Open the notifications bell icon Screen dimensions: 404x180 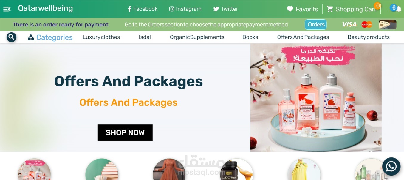398,9
